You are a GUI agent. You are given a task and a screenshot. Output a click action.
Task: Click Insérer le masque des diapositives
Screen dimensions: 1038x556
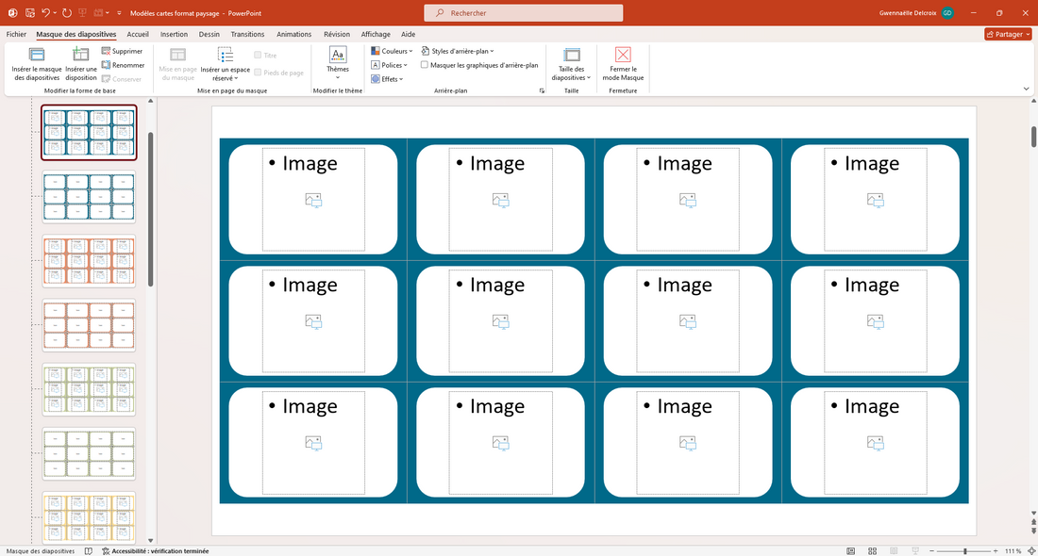pos(37,64)
